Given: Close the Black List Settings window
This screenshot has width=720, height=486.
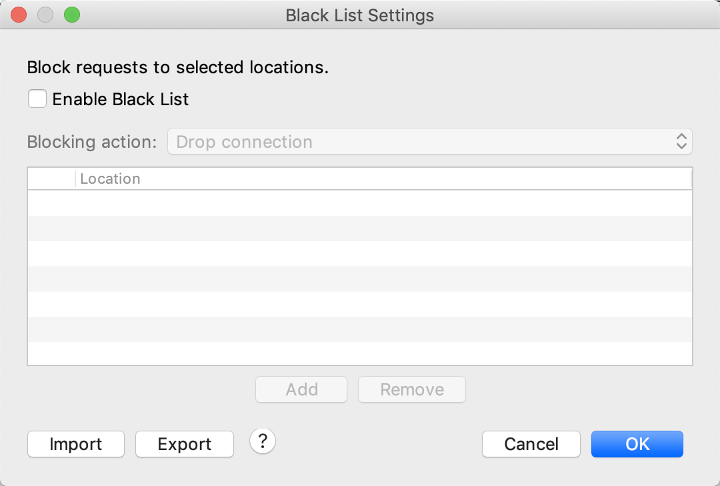Looking at the screenshot, I should tap(19, 15).
